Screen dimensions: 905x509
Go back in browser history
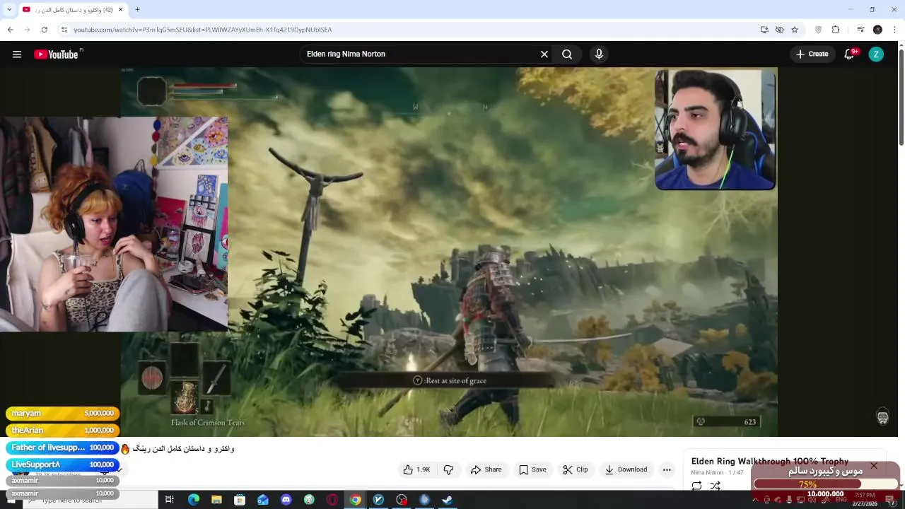[10, 30]
